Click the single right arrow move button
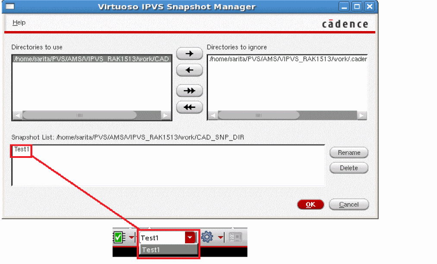Image resolution: width=437 pixels, height=264 pixels. [189, 53]
